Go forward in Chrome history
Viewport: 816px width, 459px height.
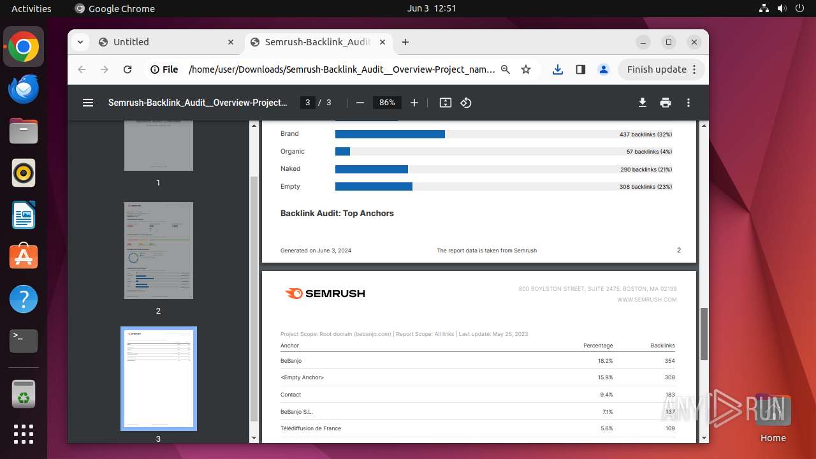[x=105, y=69]
